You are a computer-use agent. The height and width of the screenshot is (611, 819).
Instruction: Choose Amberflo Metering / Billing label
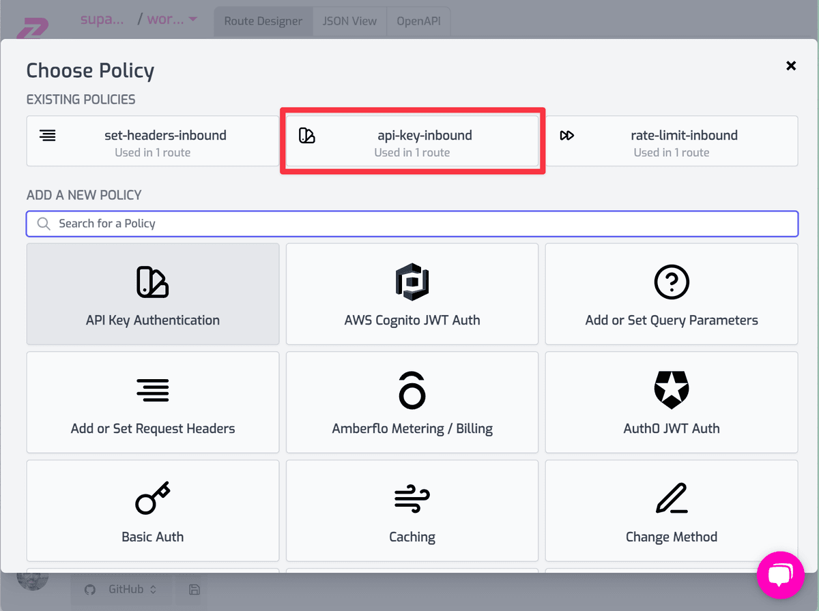(x=412, y=428)
